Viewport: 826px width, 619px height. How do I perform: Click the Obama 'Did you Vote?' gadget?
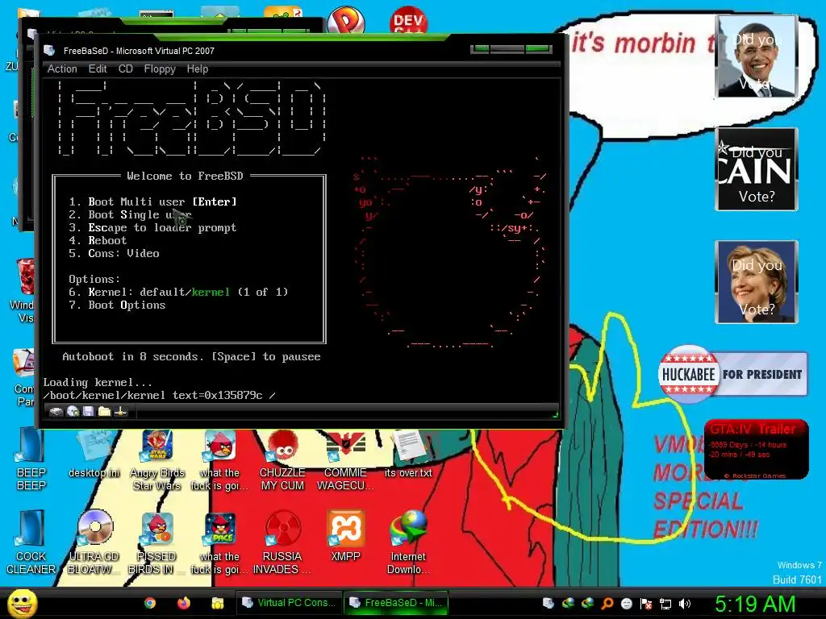pos(757,57)
